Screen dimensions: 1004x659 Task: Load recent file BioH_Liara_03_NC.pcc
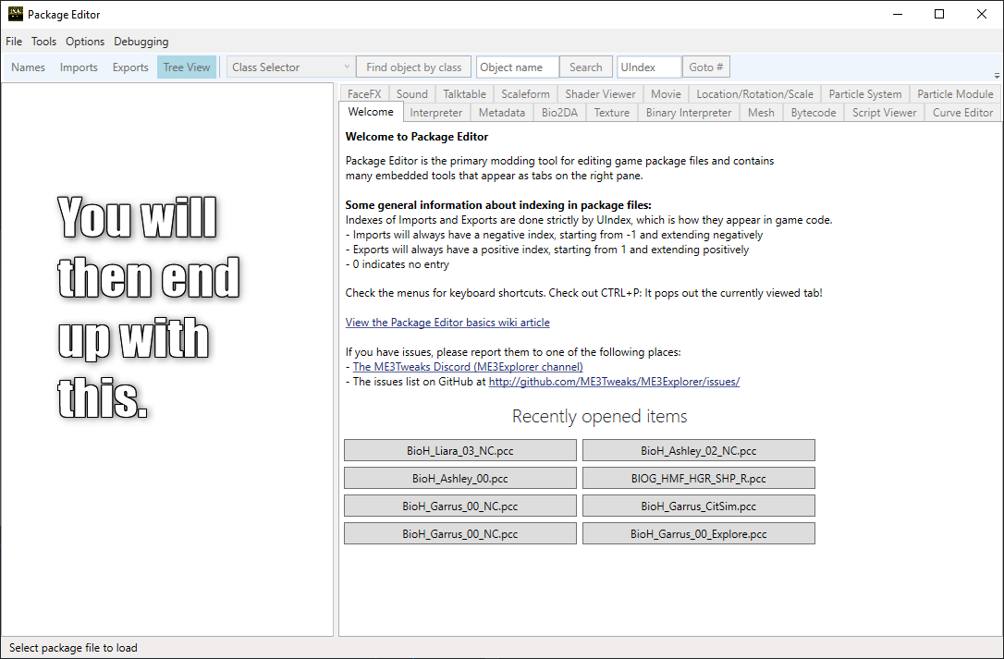pyautogui.click(x=459, y=450)
